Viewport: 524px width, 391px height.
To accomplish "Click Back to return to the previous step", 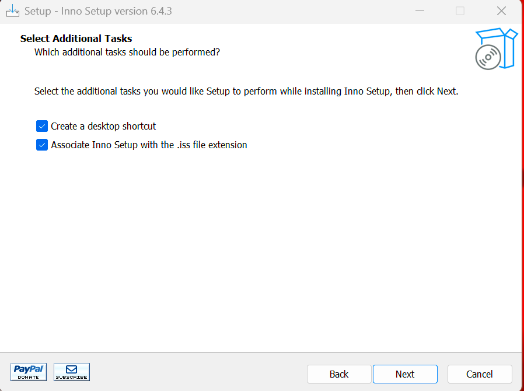I will (x=338, y=374).
